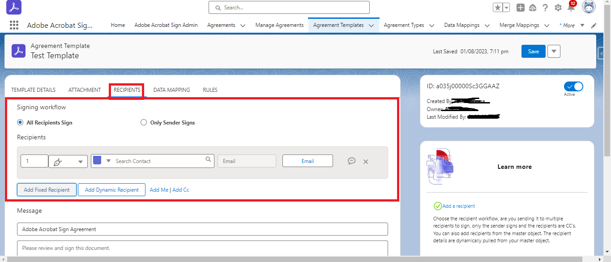The height and width of the screenshot is (262, 611).
Task: Open the notifications bell icon
Action: (x=571, y=7)
